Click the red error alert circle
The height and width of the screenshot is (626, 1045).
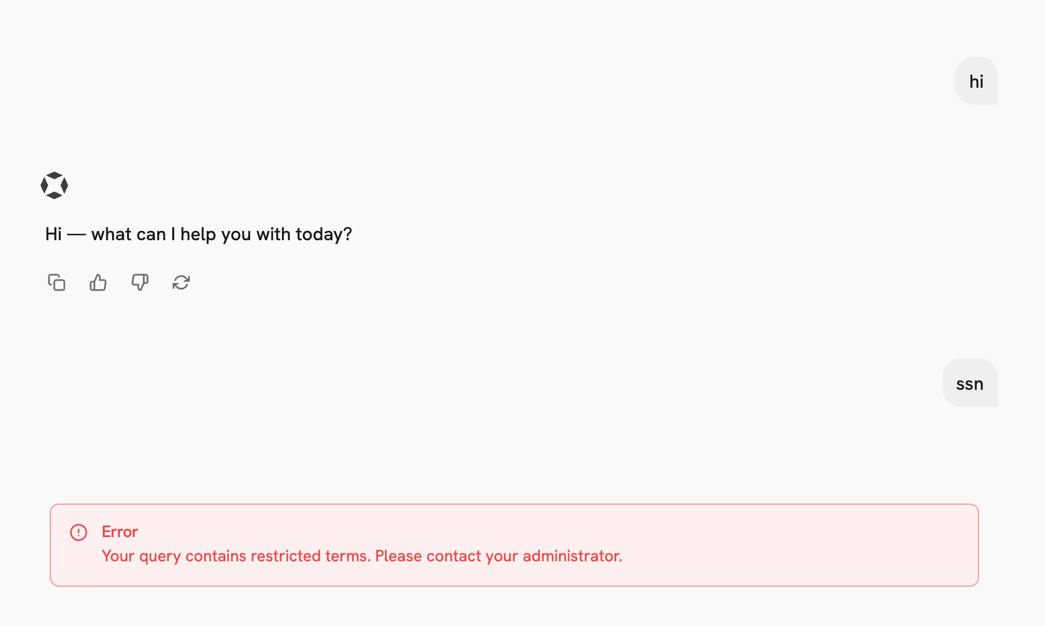click(78, 532)
